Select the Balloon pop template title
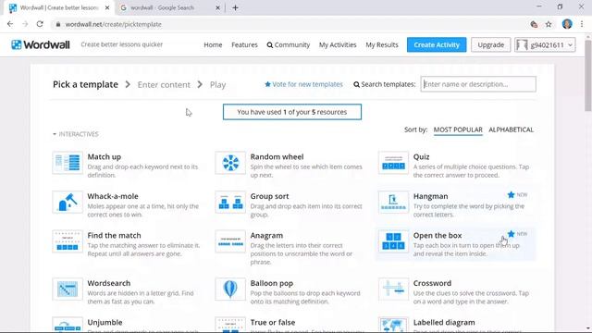The width and height of the screenshot is (592, 333). pyautogui.click(x=271, y=283)
